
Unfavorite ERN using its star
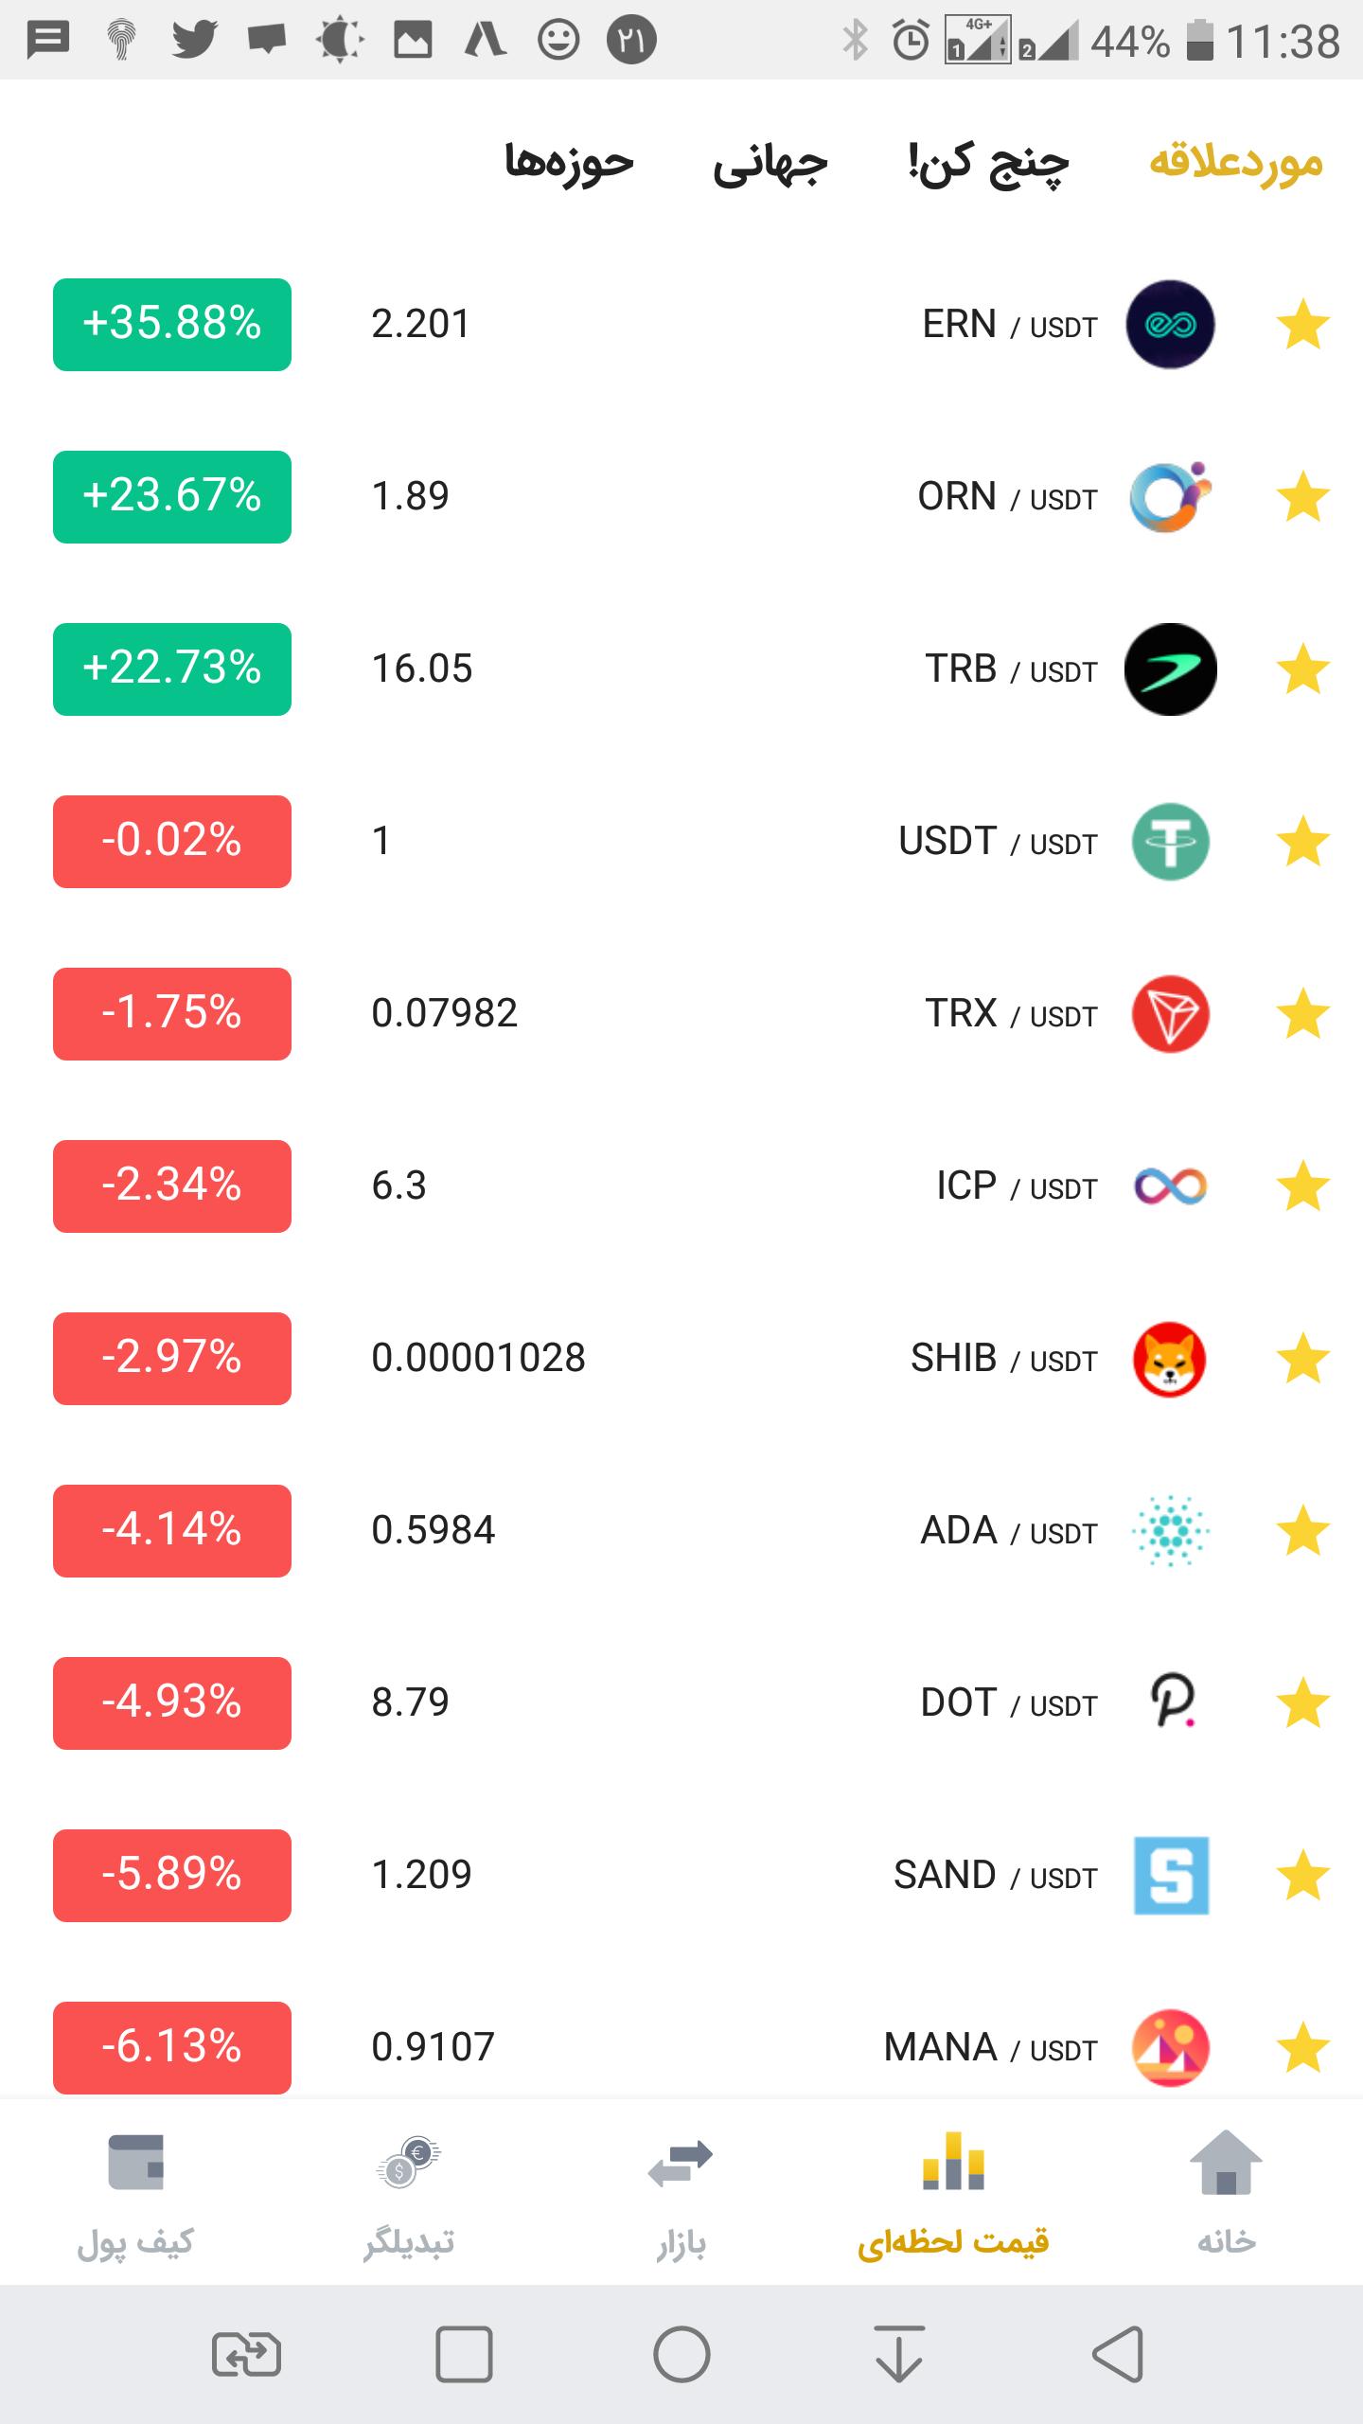coord(1303,325)
